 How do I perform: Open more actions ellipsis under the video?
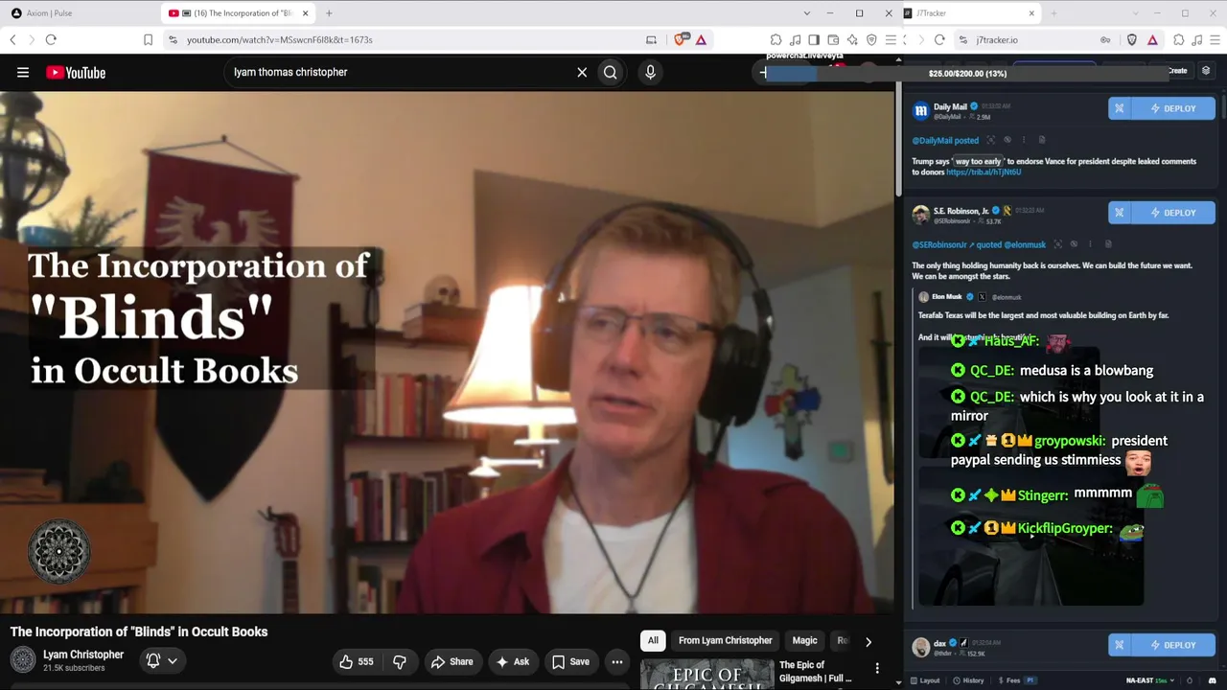(617, 661)
